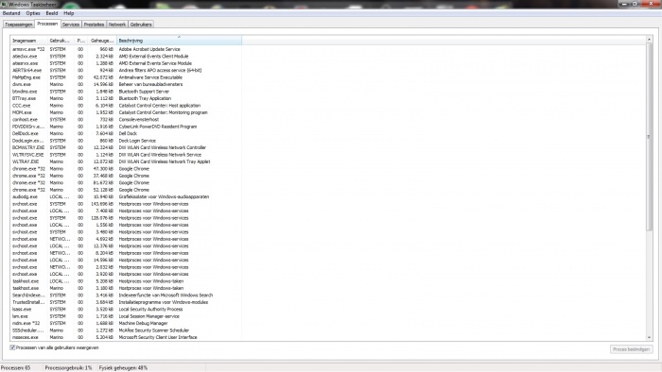Click the scrollbar down arrow
This screenshot has height=372, width=662.
coord(649,337)
